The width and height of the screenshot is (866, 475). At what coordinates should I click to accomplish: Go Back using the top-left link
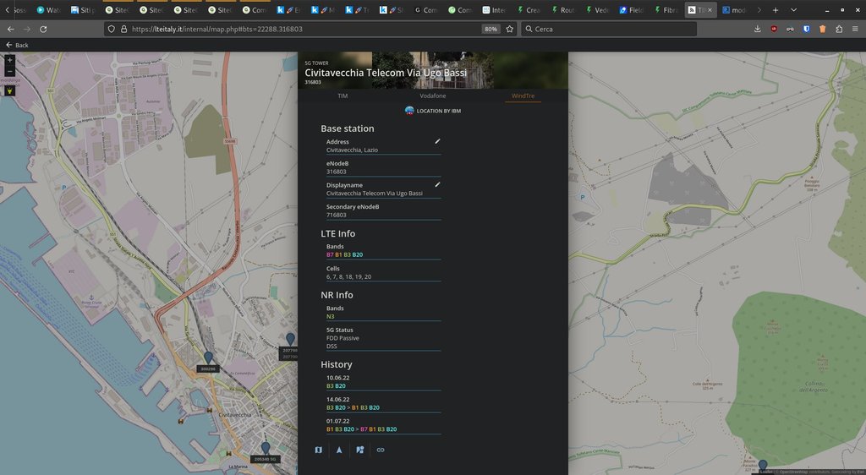click(17, 45)
